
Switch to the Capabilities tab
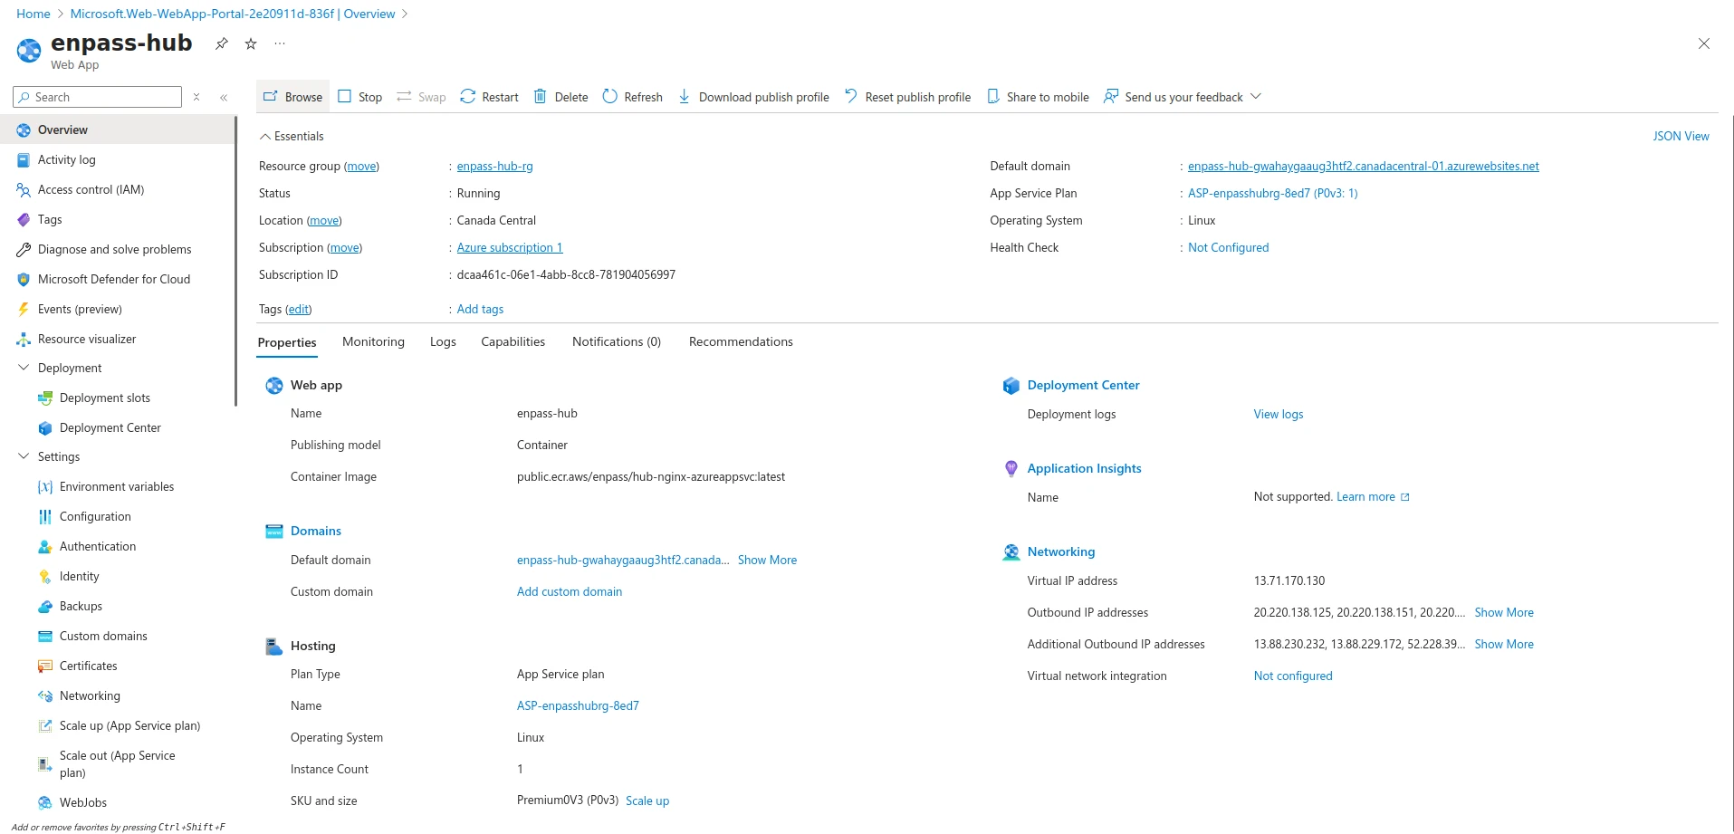tap(513, 341)
